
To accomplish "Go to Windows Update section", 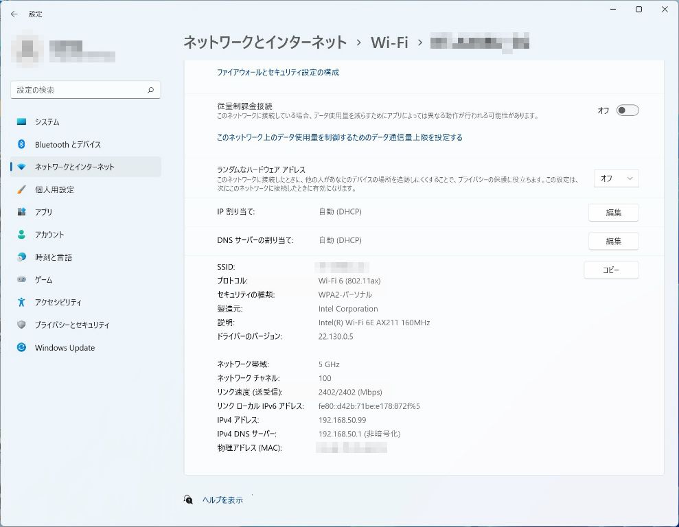I will (65, 348).
